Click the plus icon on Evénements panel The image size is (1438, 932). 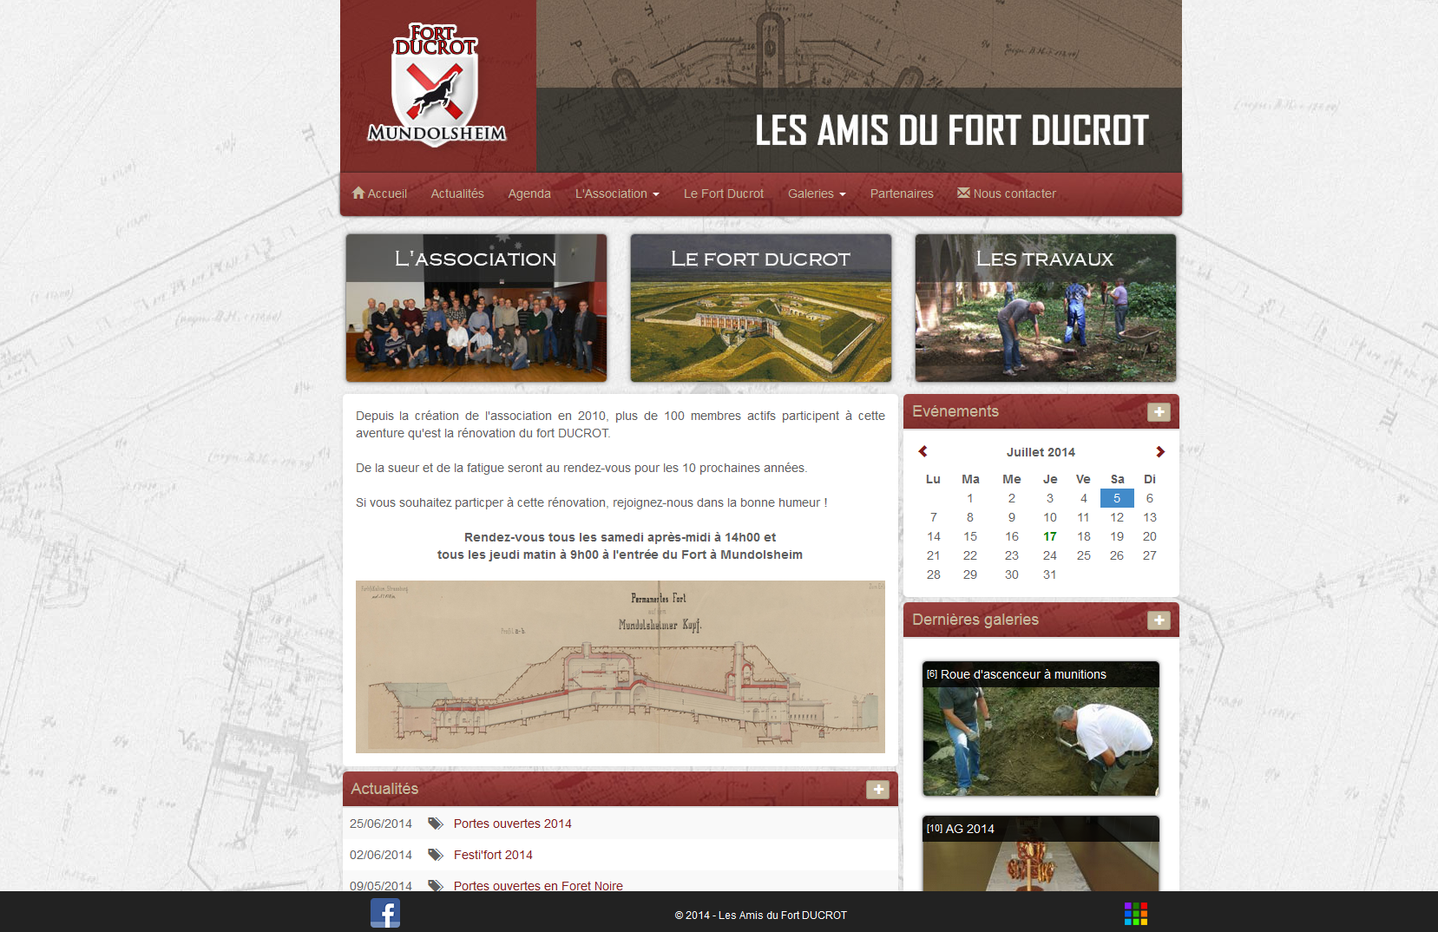(x=1159, y=412)
